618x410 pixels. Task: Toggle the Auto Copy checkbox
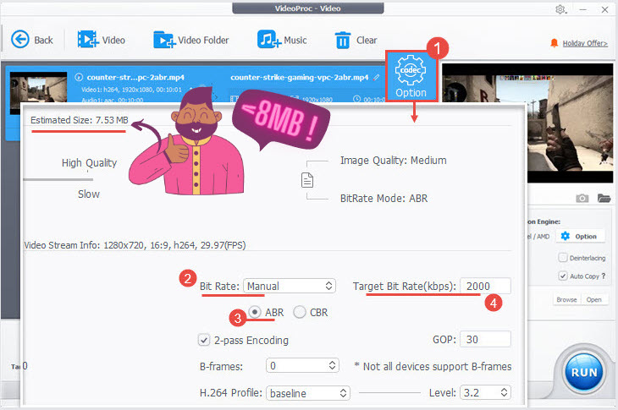(x=563, y=276)
